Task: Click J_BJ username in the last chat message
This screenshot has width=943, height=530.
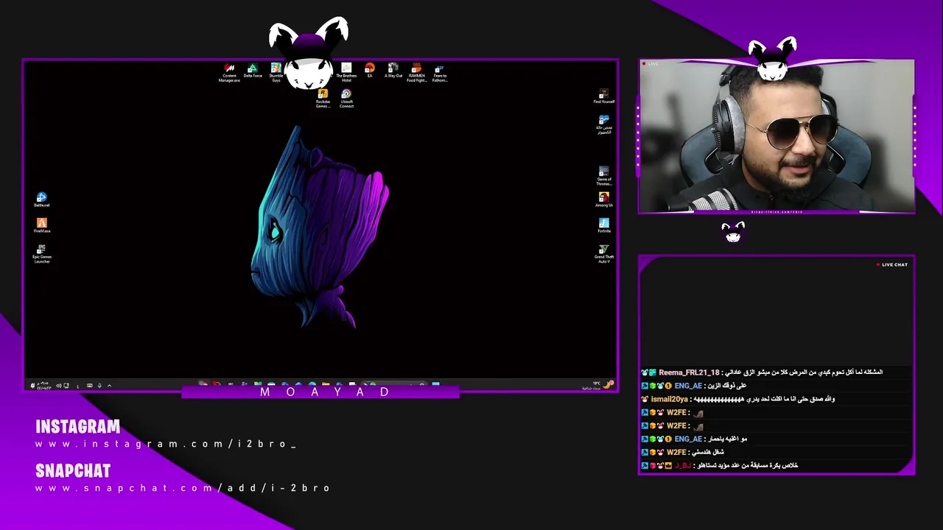Action: click(x=683, y=465)
